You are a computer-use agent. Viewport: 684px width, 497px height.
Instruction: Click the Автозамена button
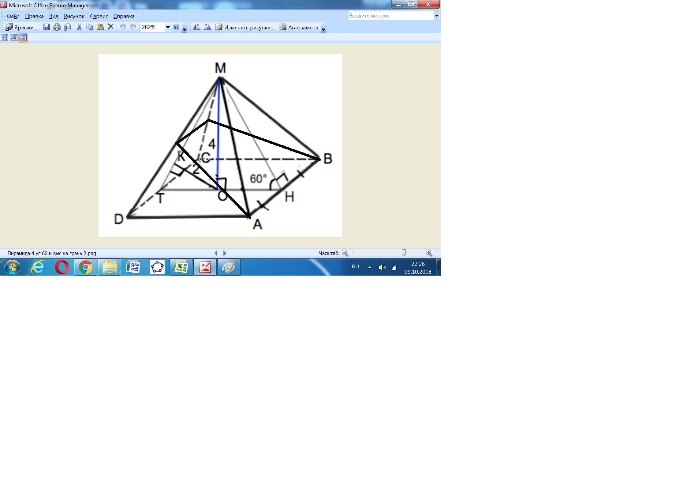tap(299, 27)
